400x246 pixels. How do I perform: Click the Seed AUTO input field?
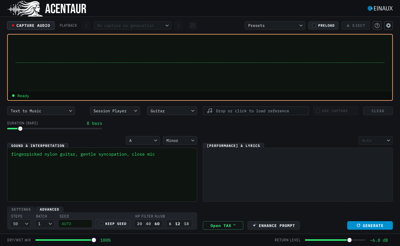75,224
